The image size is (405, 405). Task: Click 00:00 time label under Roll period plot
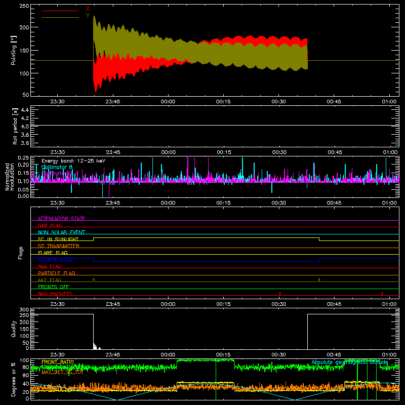169,152
